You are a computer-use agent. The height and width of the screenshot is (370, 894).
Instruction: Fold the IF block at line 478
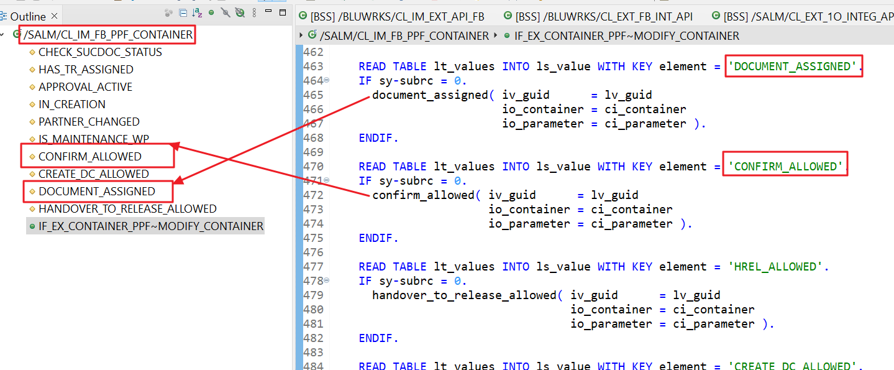point(327,281)
